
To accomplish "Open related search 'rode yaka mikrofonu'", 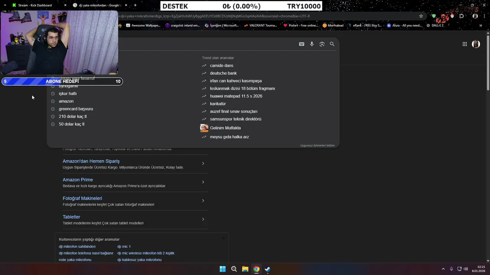I will (75, 260).
